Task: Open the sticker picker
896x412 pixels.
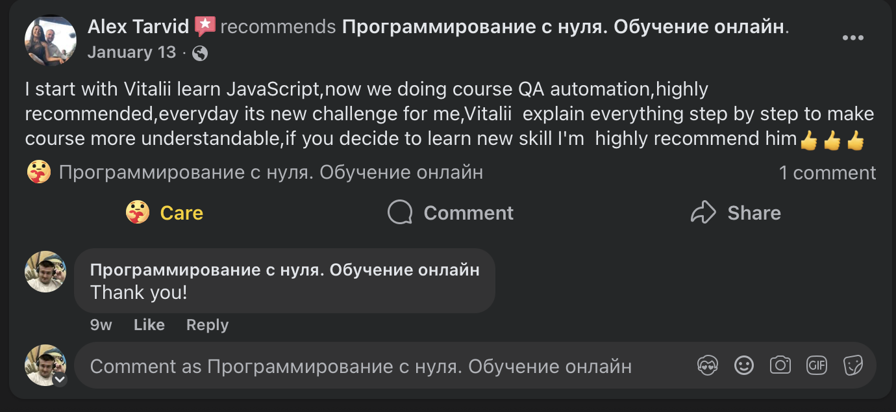Action: point(852,366)
